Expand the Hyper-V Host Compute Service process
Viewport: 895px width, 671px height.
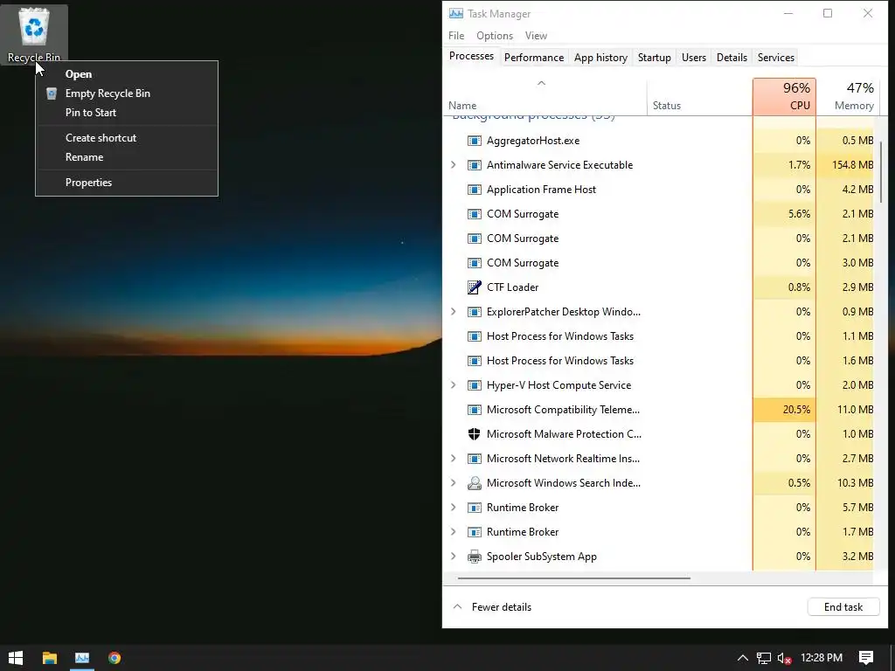(454, 385)
